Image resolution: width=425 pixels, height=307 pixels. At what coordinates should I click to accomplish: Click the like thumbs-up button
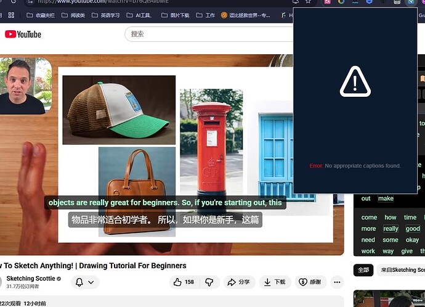click(x=184, y=282)
